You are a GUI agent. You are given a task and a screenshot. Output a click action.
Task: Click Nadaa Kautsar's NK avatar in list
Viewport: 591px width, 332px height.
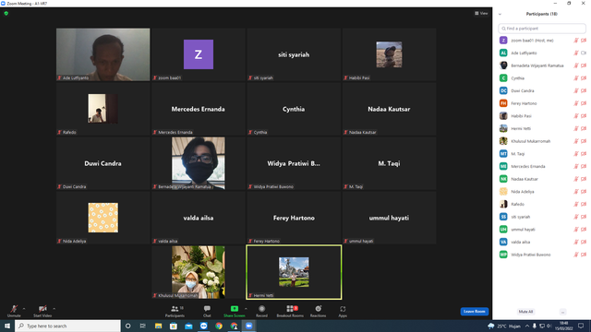tap(503, 179)
